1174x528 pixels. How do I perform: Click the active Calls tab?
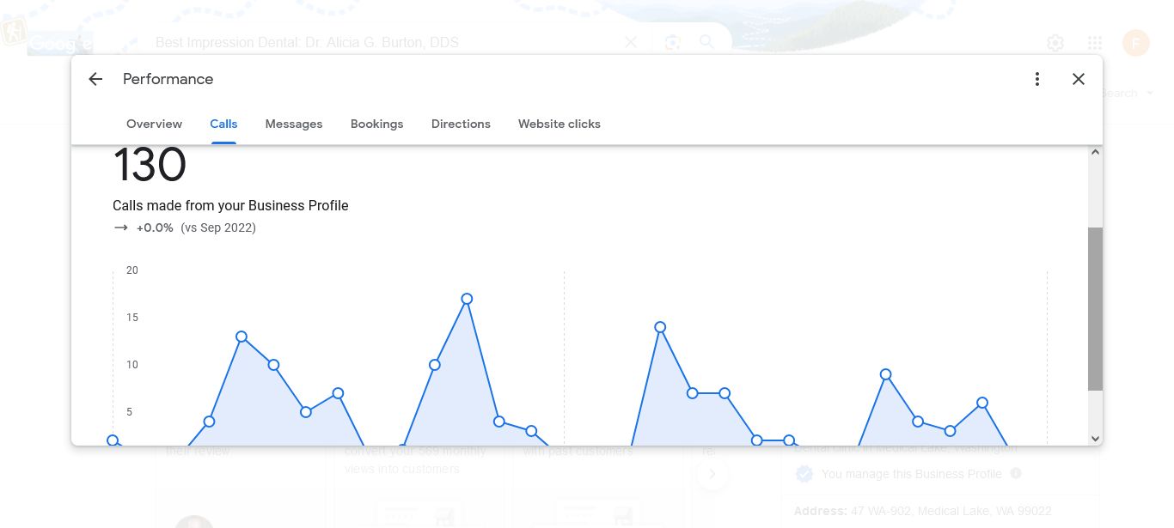223,124
